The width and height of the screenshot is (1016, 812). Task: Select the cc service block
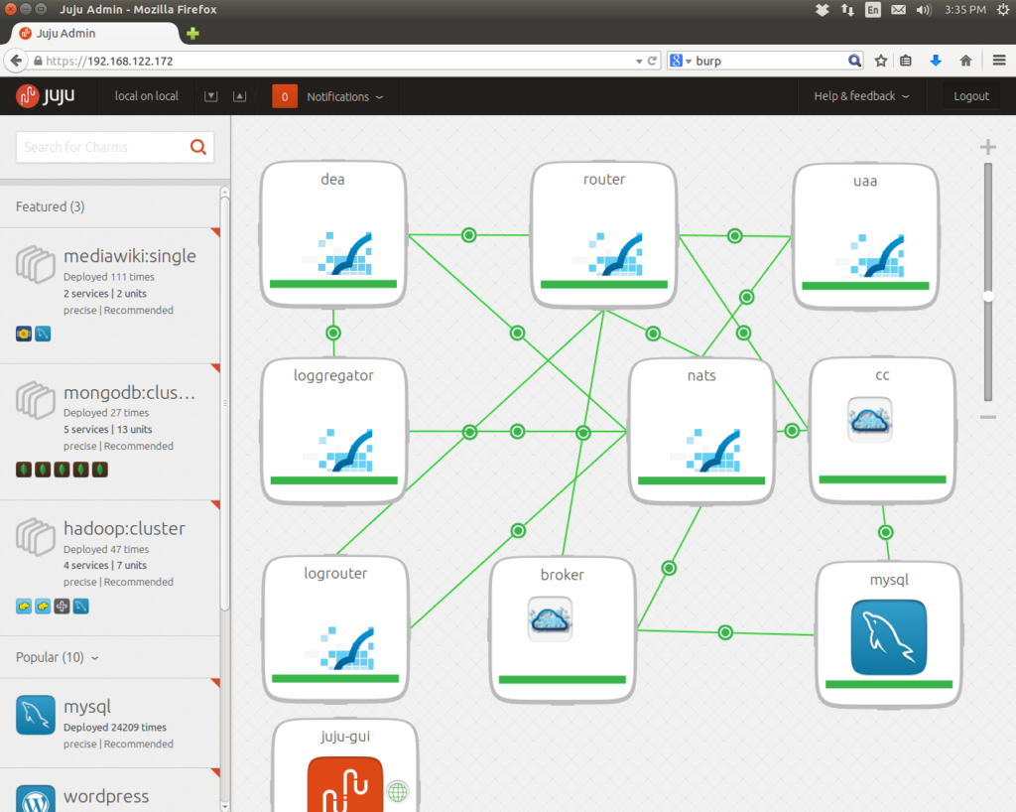pyautogui.click(x=882, y=430)
